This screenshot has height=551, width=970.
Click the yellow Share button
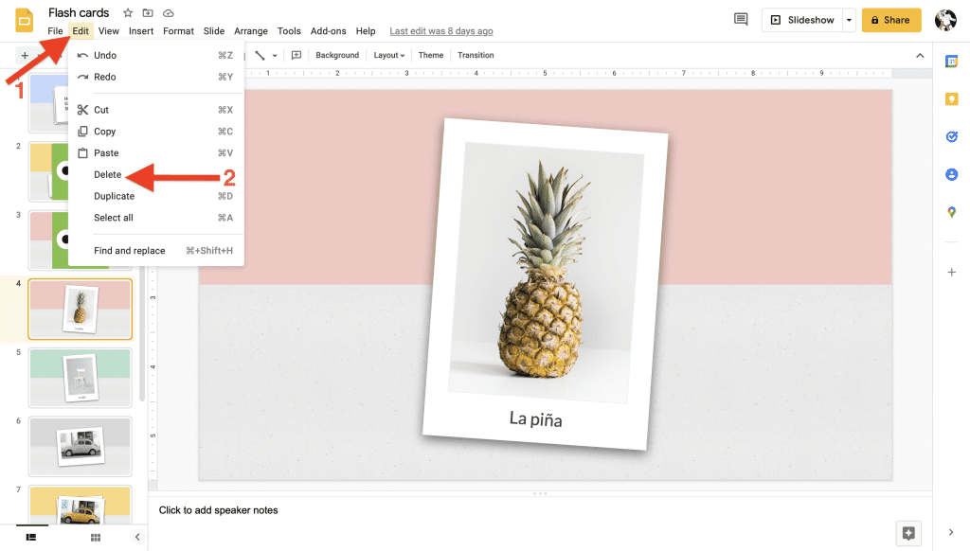coord(890,20)
